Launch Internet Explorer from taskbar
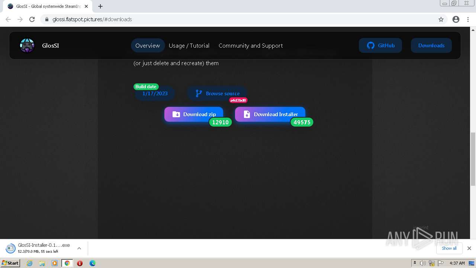Image resolution: width=476 pixels, height=268 pixels. [x=30, y=263]
